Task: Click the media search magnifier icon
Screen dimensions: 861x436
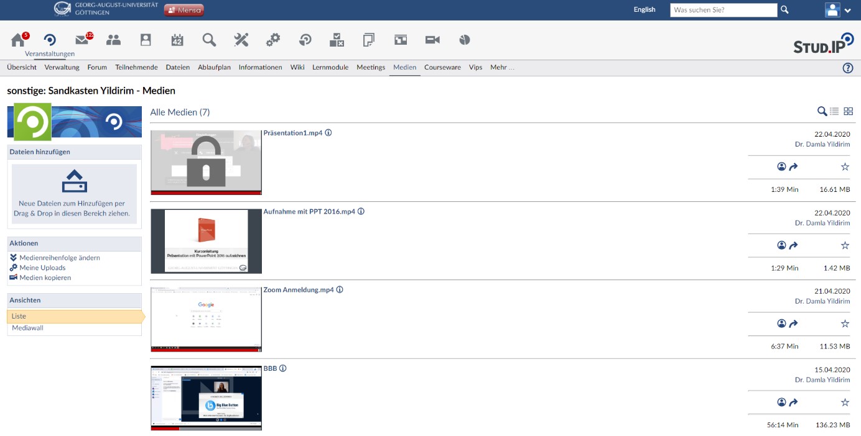Action: pos(822,111)
